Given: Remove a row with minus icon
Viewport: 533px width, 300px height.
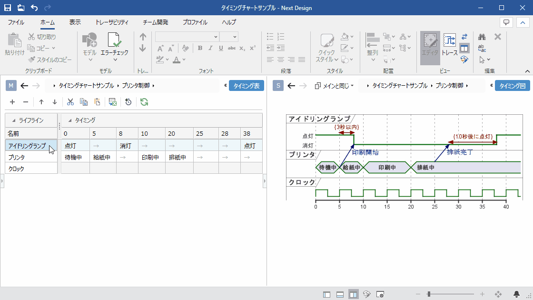Looking at the screenshot, I should (x=26, y=102).
